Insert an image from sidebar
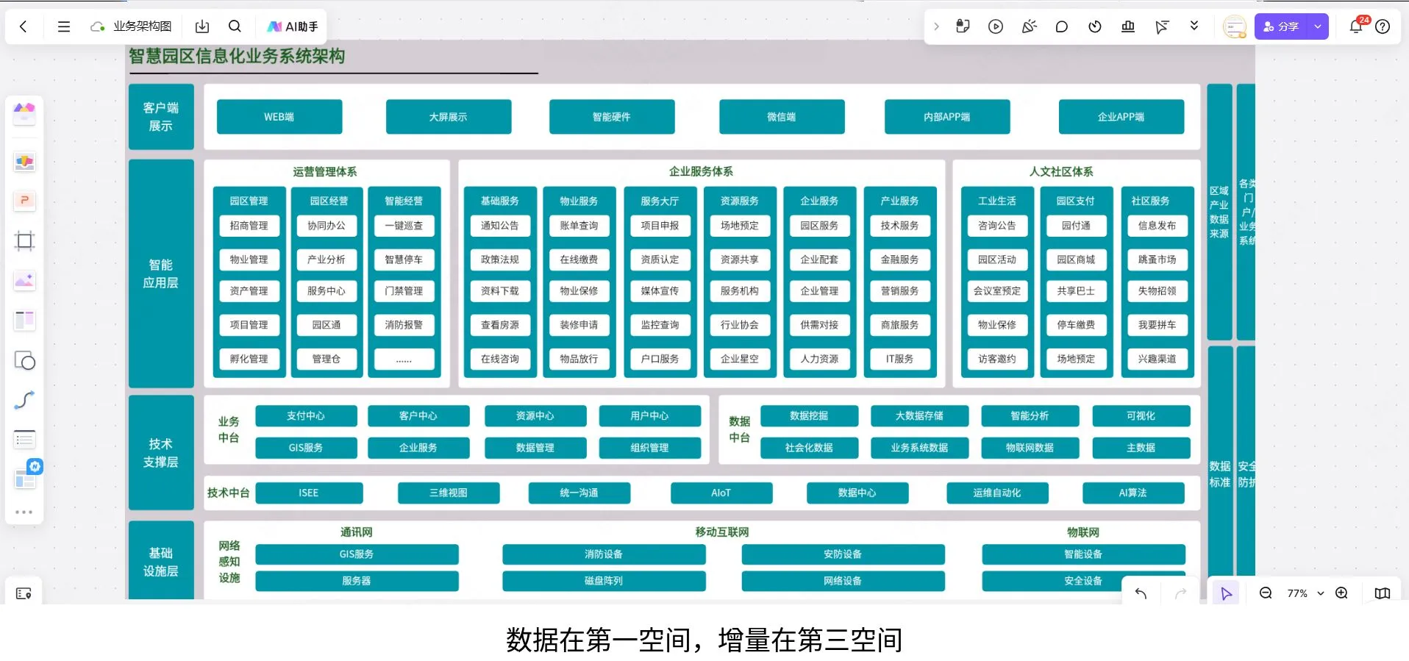1409x661 pixels. (x=24, y=280)
